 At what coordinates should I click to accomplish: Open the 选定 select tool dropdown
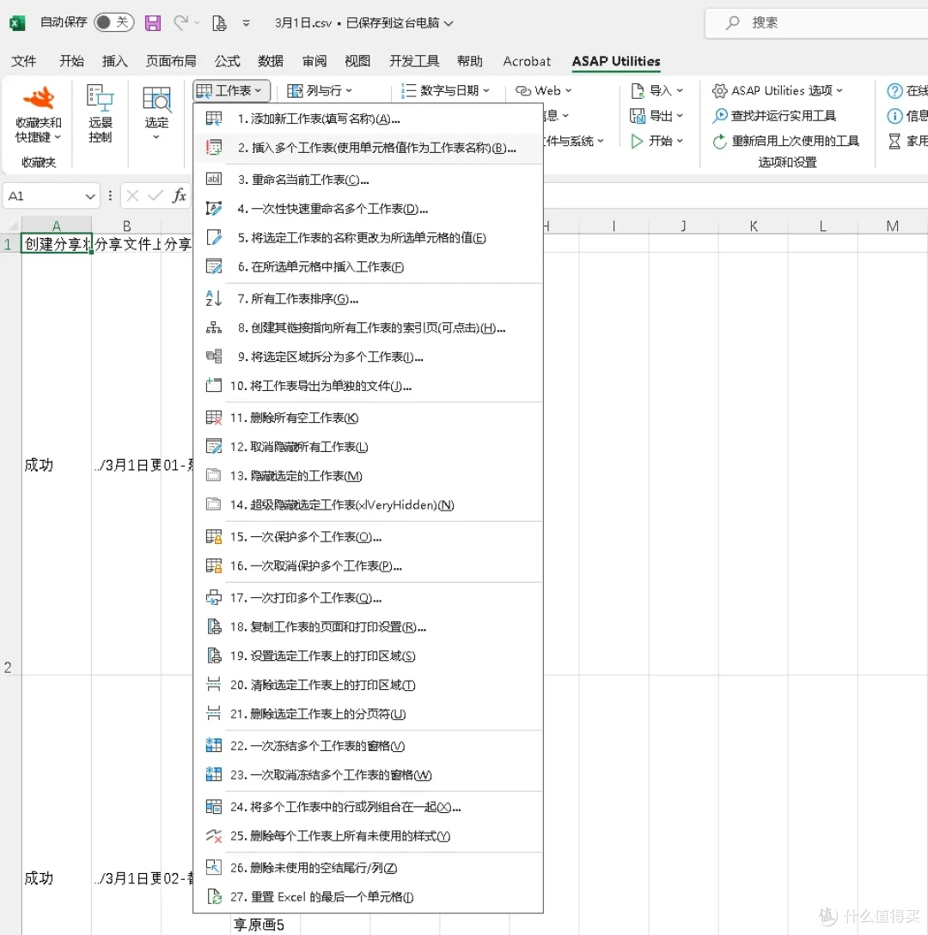click(x=156, y=114)
